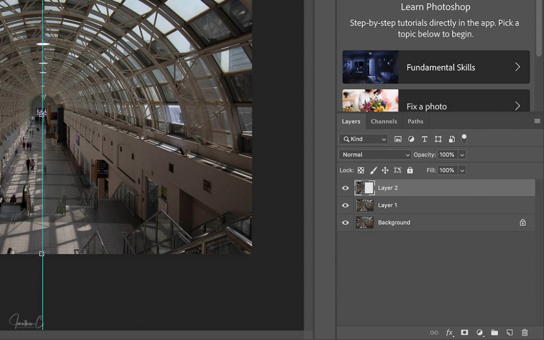544x340 pixels.
Task: Open layer styles with the fx icon
Action: [449, 332]
